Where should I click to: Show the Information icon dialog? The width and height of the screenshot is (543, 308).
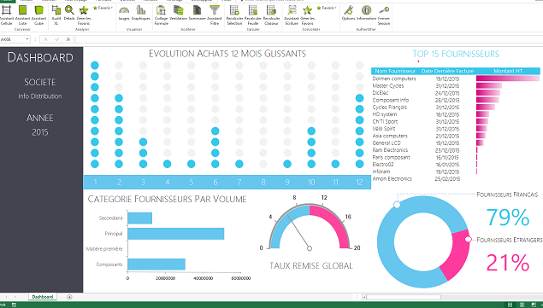[x=366, y=13]
